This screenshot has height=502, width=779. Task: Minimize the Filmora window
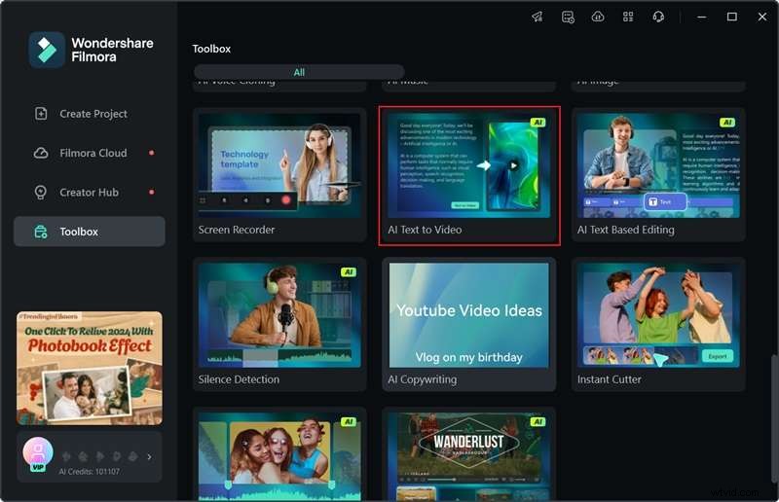(701, 17)
